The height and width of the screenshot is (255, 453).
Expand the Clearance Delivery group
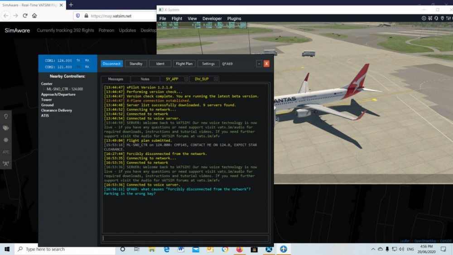point(56,111)
